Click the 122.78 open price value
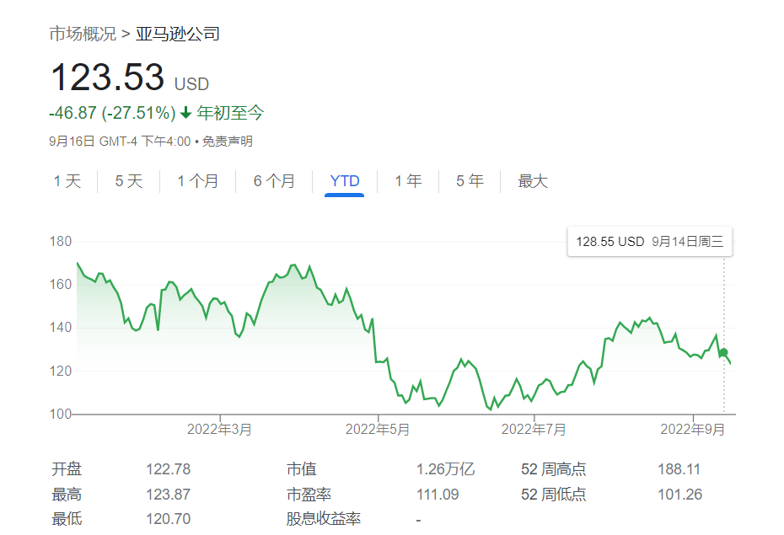 pos(168,469)
